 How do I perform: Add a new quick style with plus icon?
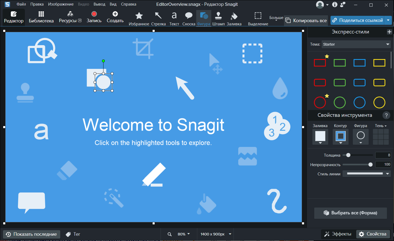coord(389,32)
